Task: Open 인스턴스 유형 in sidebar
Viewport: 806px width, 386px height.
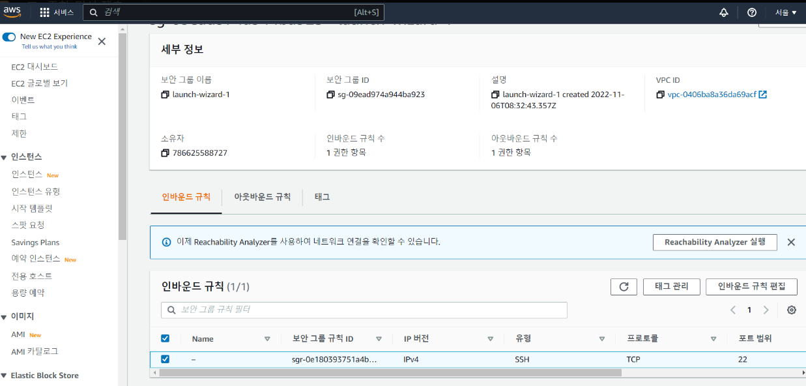Action: pyautogui.click(x=36, y=192)
